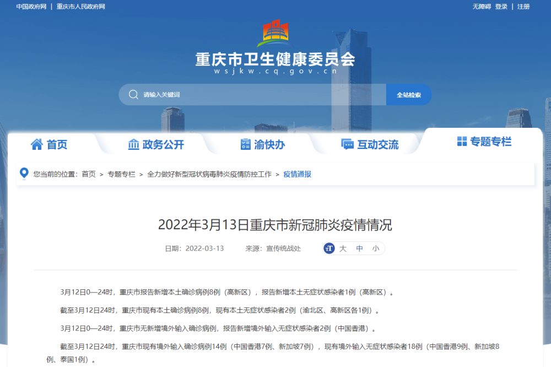Image resolution: width=551 pixels, height=367 pixels.
Task: Click the chat bubble icon beside 互动交流
Action: tap(347, 144)
